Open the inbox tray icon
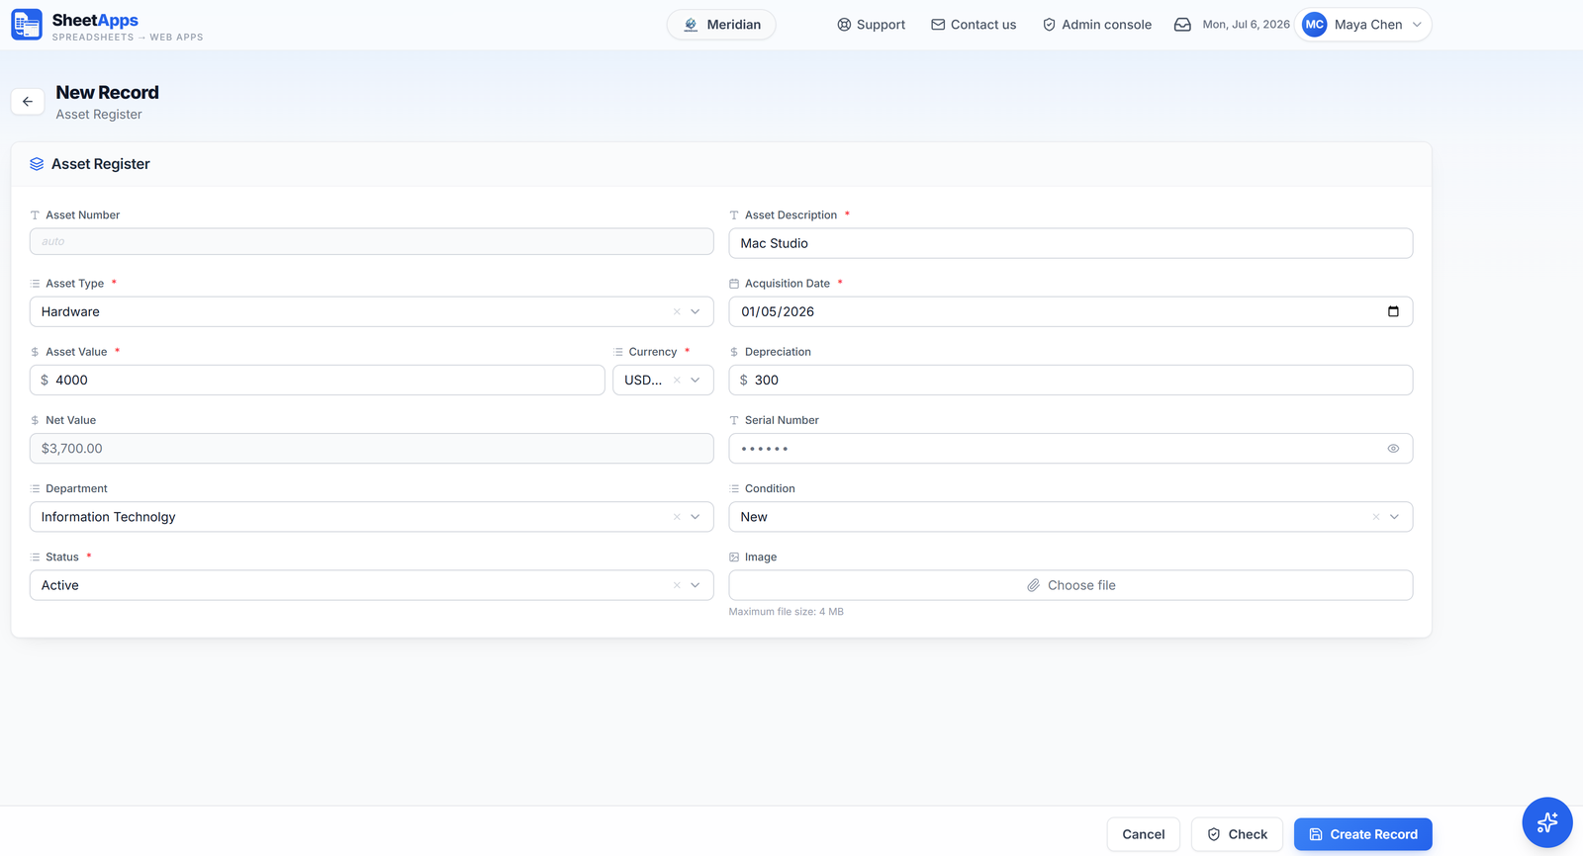 1182,25
